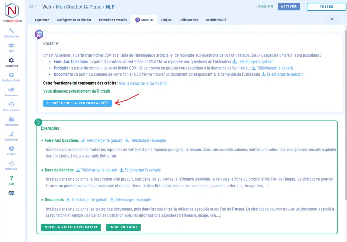Image resolution: width=347 pixels, height=242 pixels.
Task: Open Paramètres gear icon in sidebar
Action: (11, 60)
